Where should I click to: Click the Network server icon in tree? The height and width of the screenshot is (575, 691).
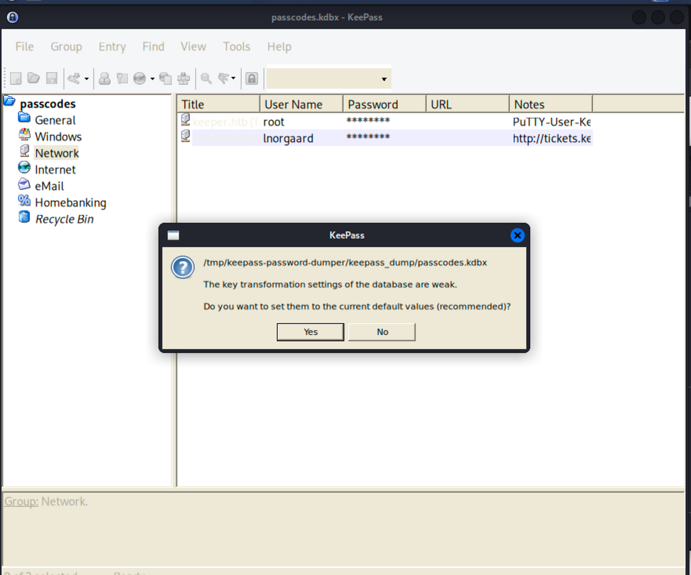[x=24, y=151]
